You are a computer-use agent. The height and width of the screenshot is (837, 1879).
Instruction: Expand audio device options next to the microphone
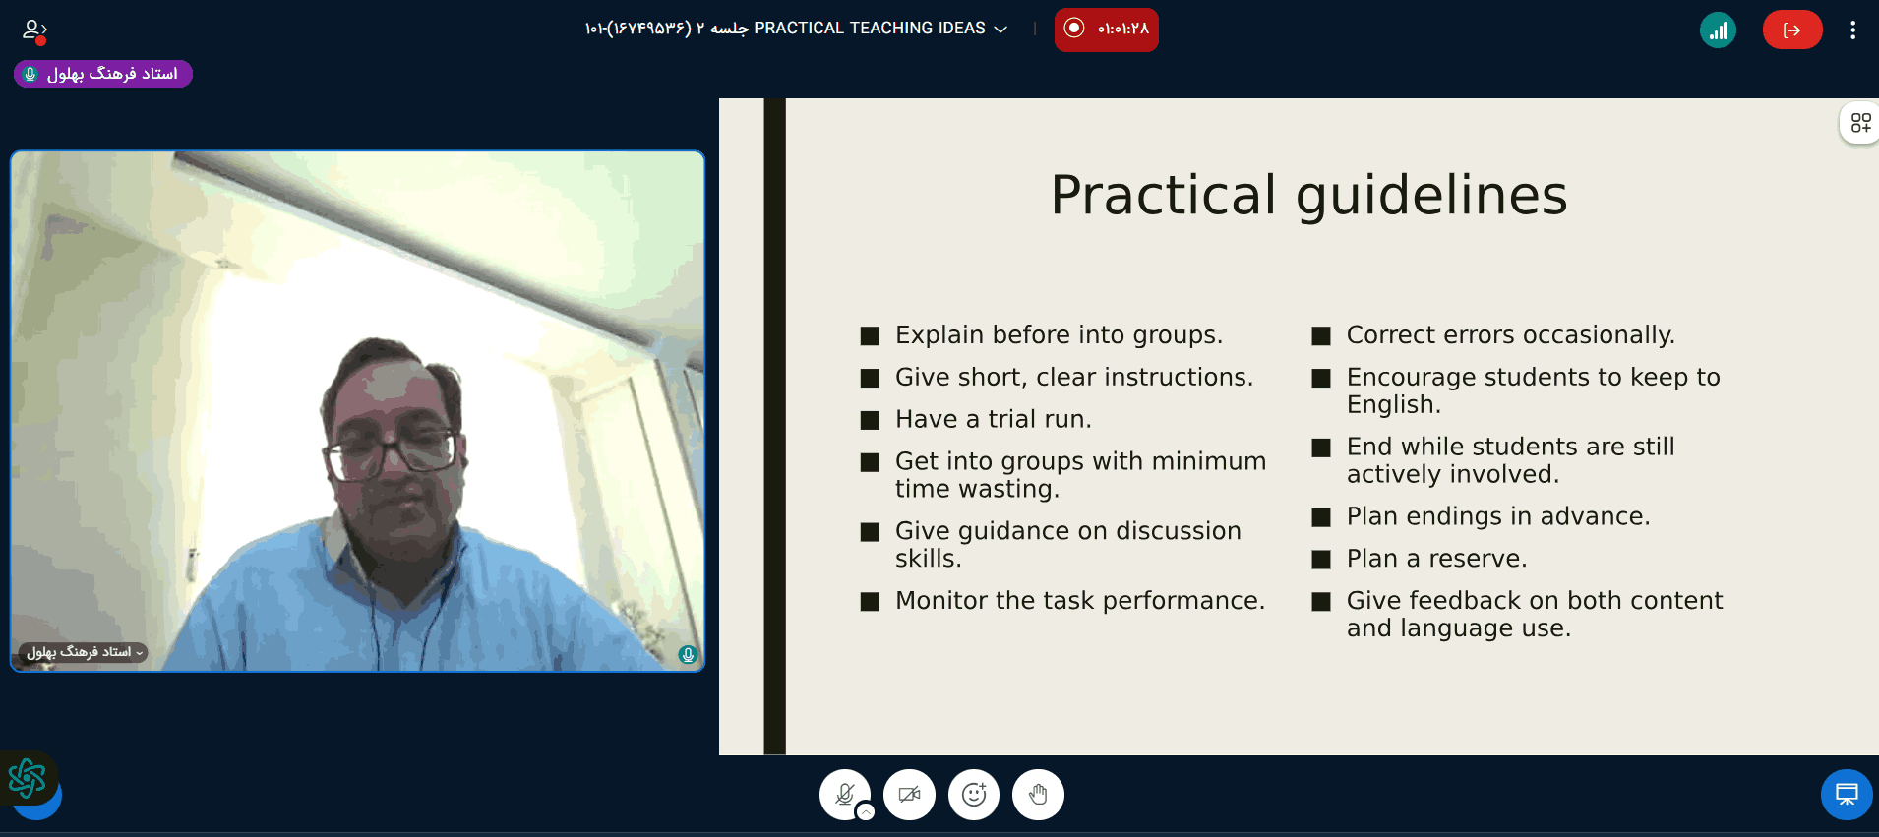tap(866, 811)
